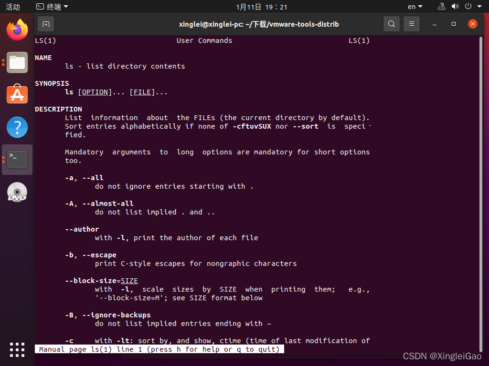Click the 'Manual page ls(1)' status line
The height and width of the screenshot is (366, 489).
pos(159,349)
